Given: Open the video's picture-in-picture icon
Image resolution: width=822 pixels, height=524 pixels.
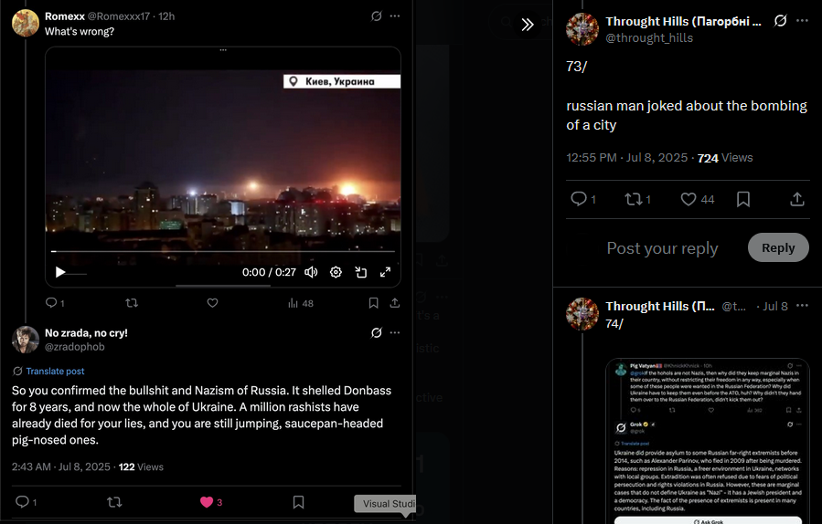Looking at the screenshot, I should pyautogui.click(x=360, y=272).
